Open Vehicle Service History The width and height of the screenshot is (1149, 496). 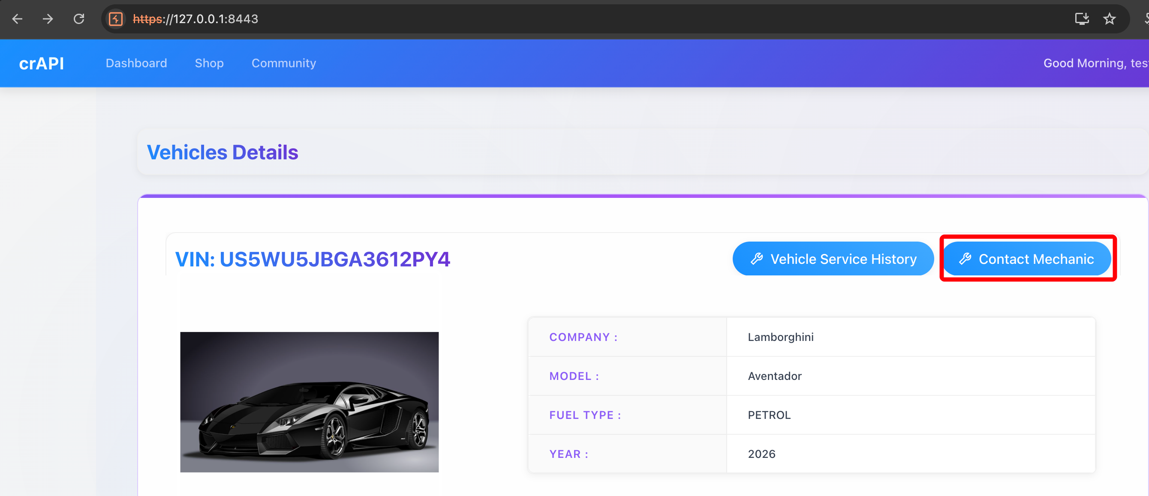click(832, 258)
